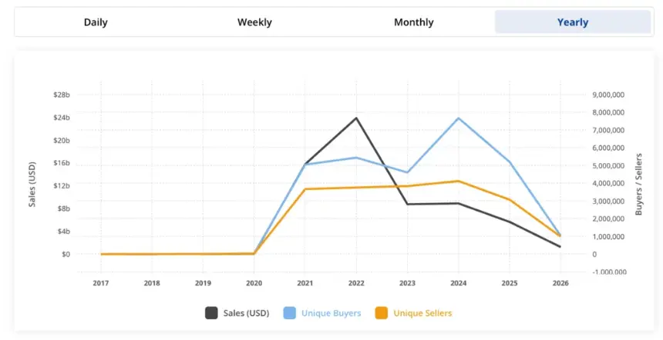Click the 2024 peak of Unique Buyers line

pos(459,118)
